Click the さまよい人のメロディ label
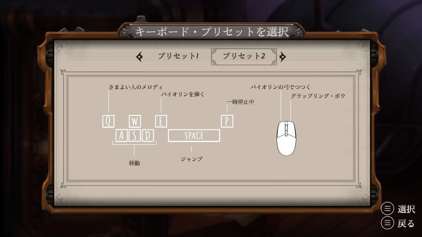The image size is (422, 237). 136,87
